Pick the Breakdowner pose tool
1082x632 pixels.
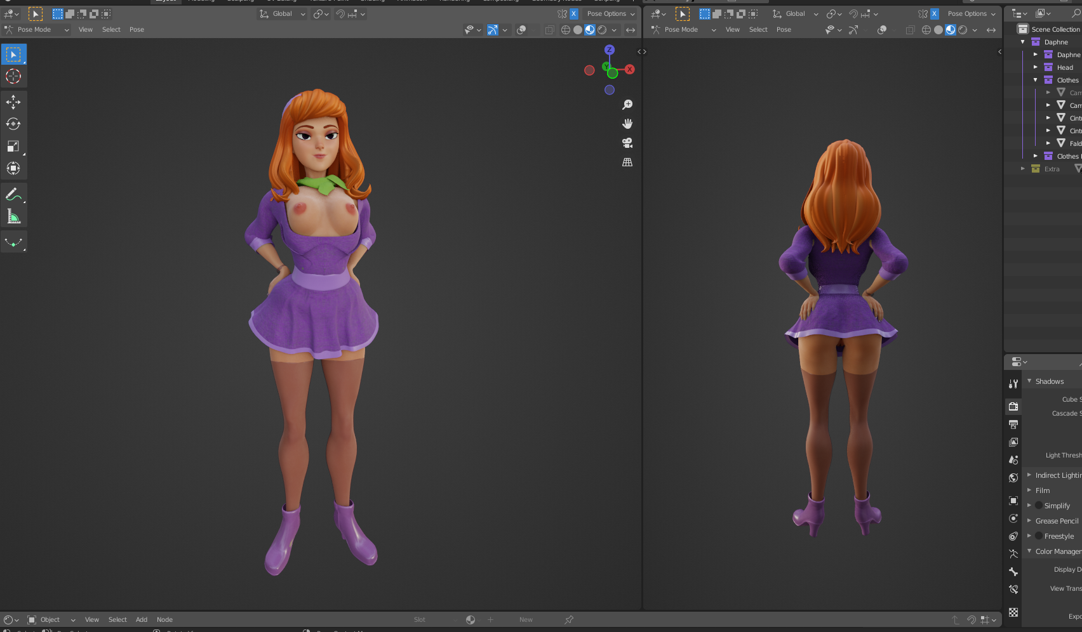tap(13, 242)
